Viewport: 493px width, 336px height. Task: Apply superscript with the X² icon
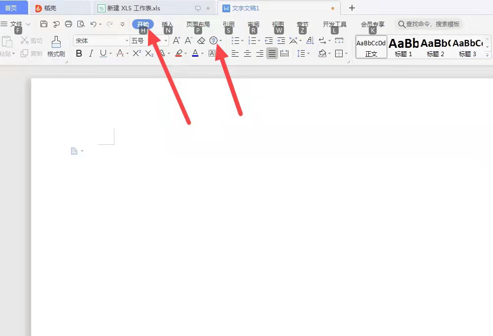(x=137, y=54)
